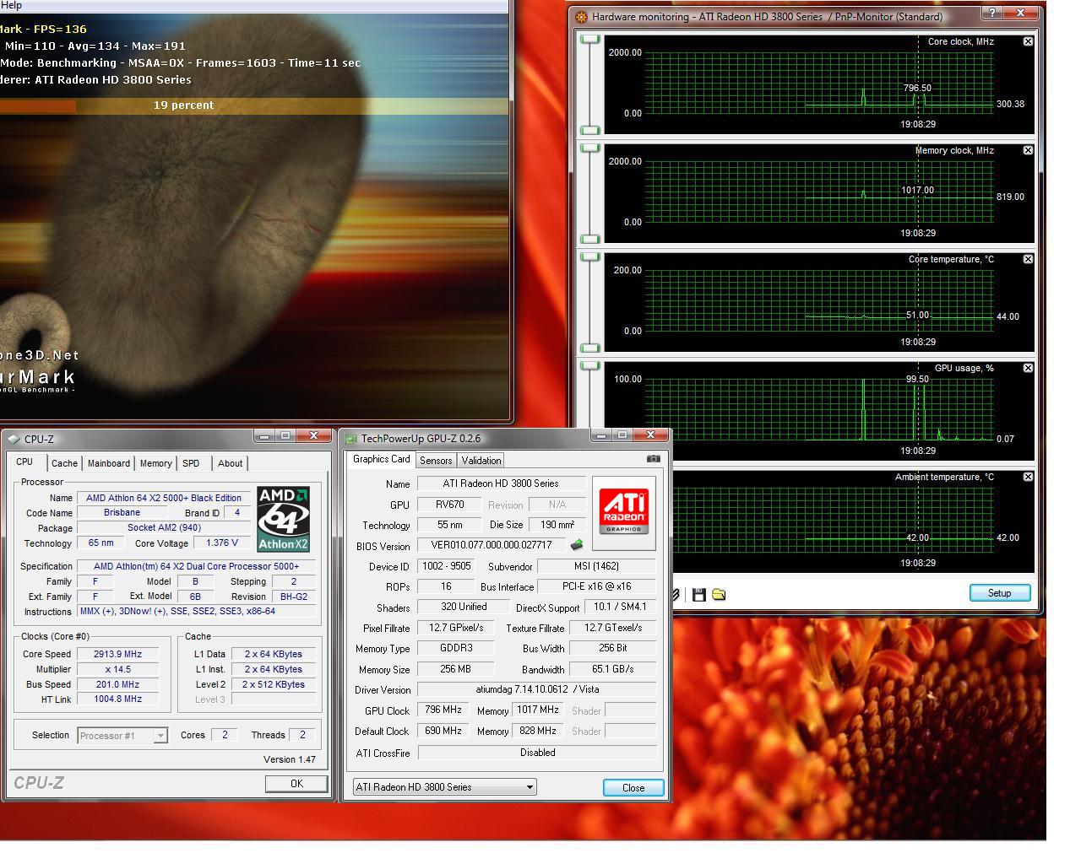The image size is (1081, 864).
Task: Click the Device ID field 1002 - 9505
Action: pos(446,566)
